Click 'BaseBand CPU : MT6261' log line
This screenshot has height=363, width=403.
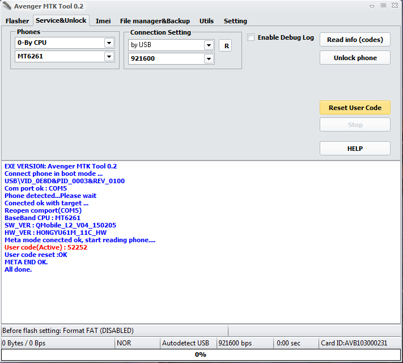pyautogui.click(x=43, y=218)
